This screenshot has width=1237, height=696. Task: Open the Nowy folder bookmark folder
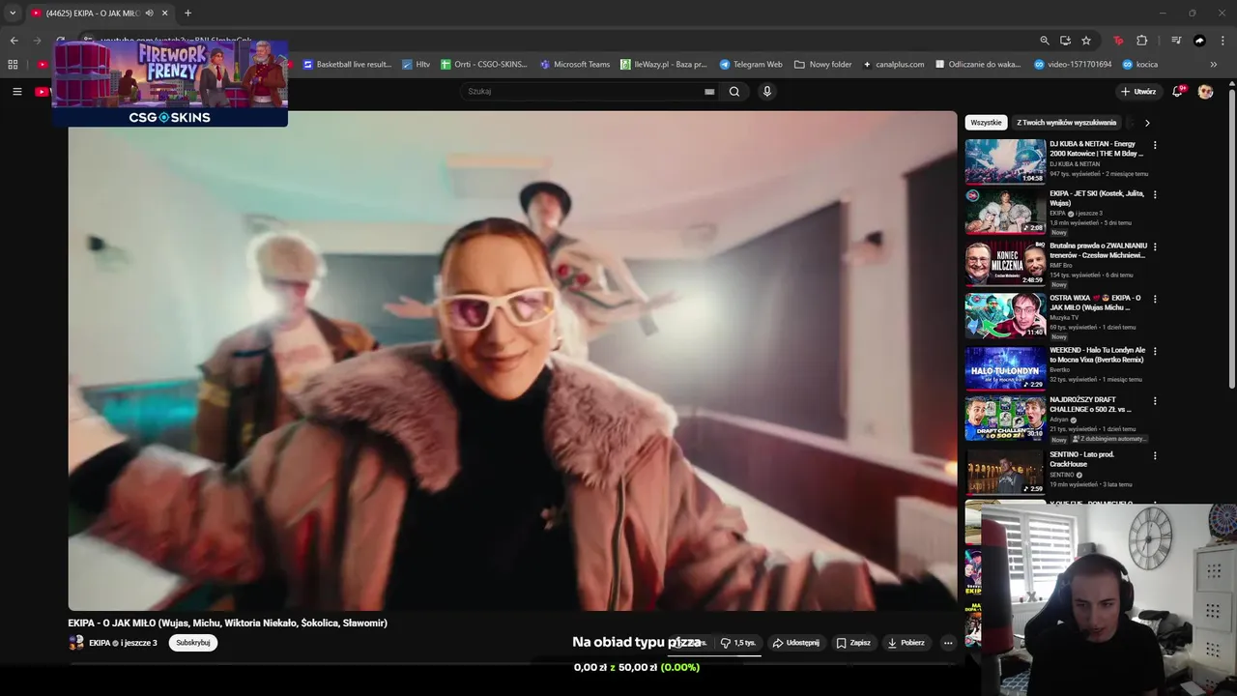(x=823, y=65)
